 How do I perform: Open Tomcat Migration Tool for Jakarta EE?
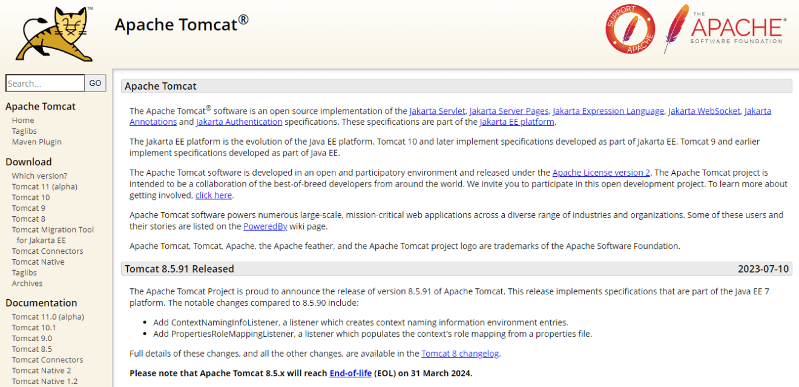coord(53,235)
